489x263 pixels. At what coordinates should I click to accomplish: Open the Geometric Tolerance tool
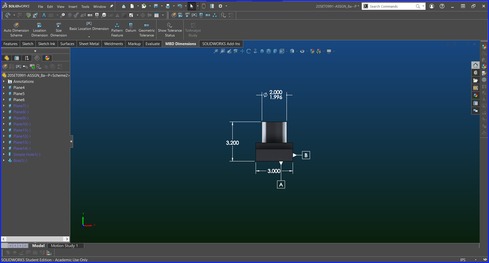147,30
